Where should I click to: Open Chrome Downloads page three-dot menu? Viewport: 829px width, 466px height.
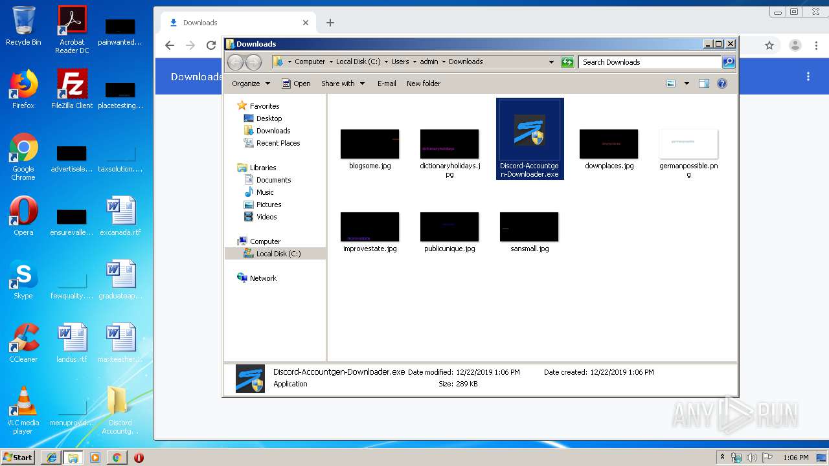[x=808, y=76]
